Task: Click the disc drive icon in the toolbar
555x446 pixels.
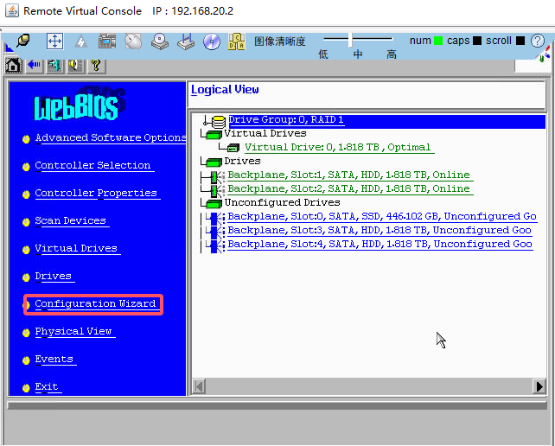Action: [160, 41]
